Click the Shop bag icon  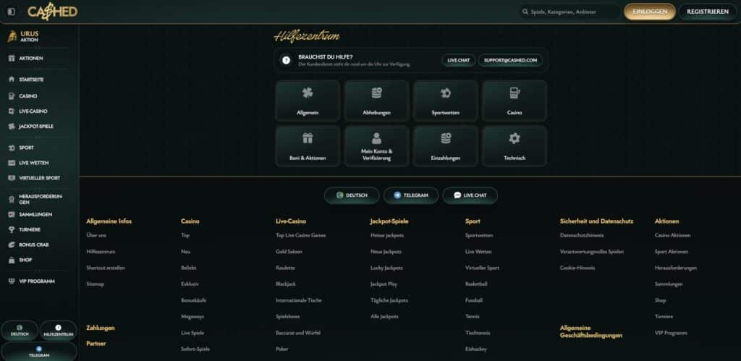point(12,260)
